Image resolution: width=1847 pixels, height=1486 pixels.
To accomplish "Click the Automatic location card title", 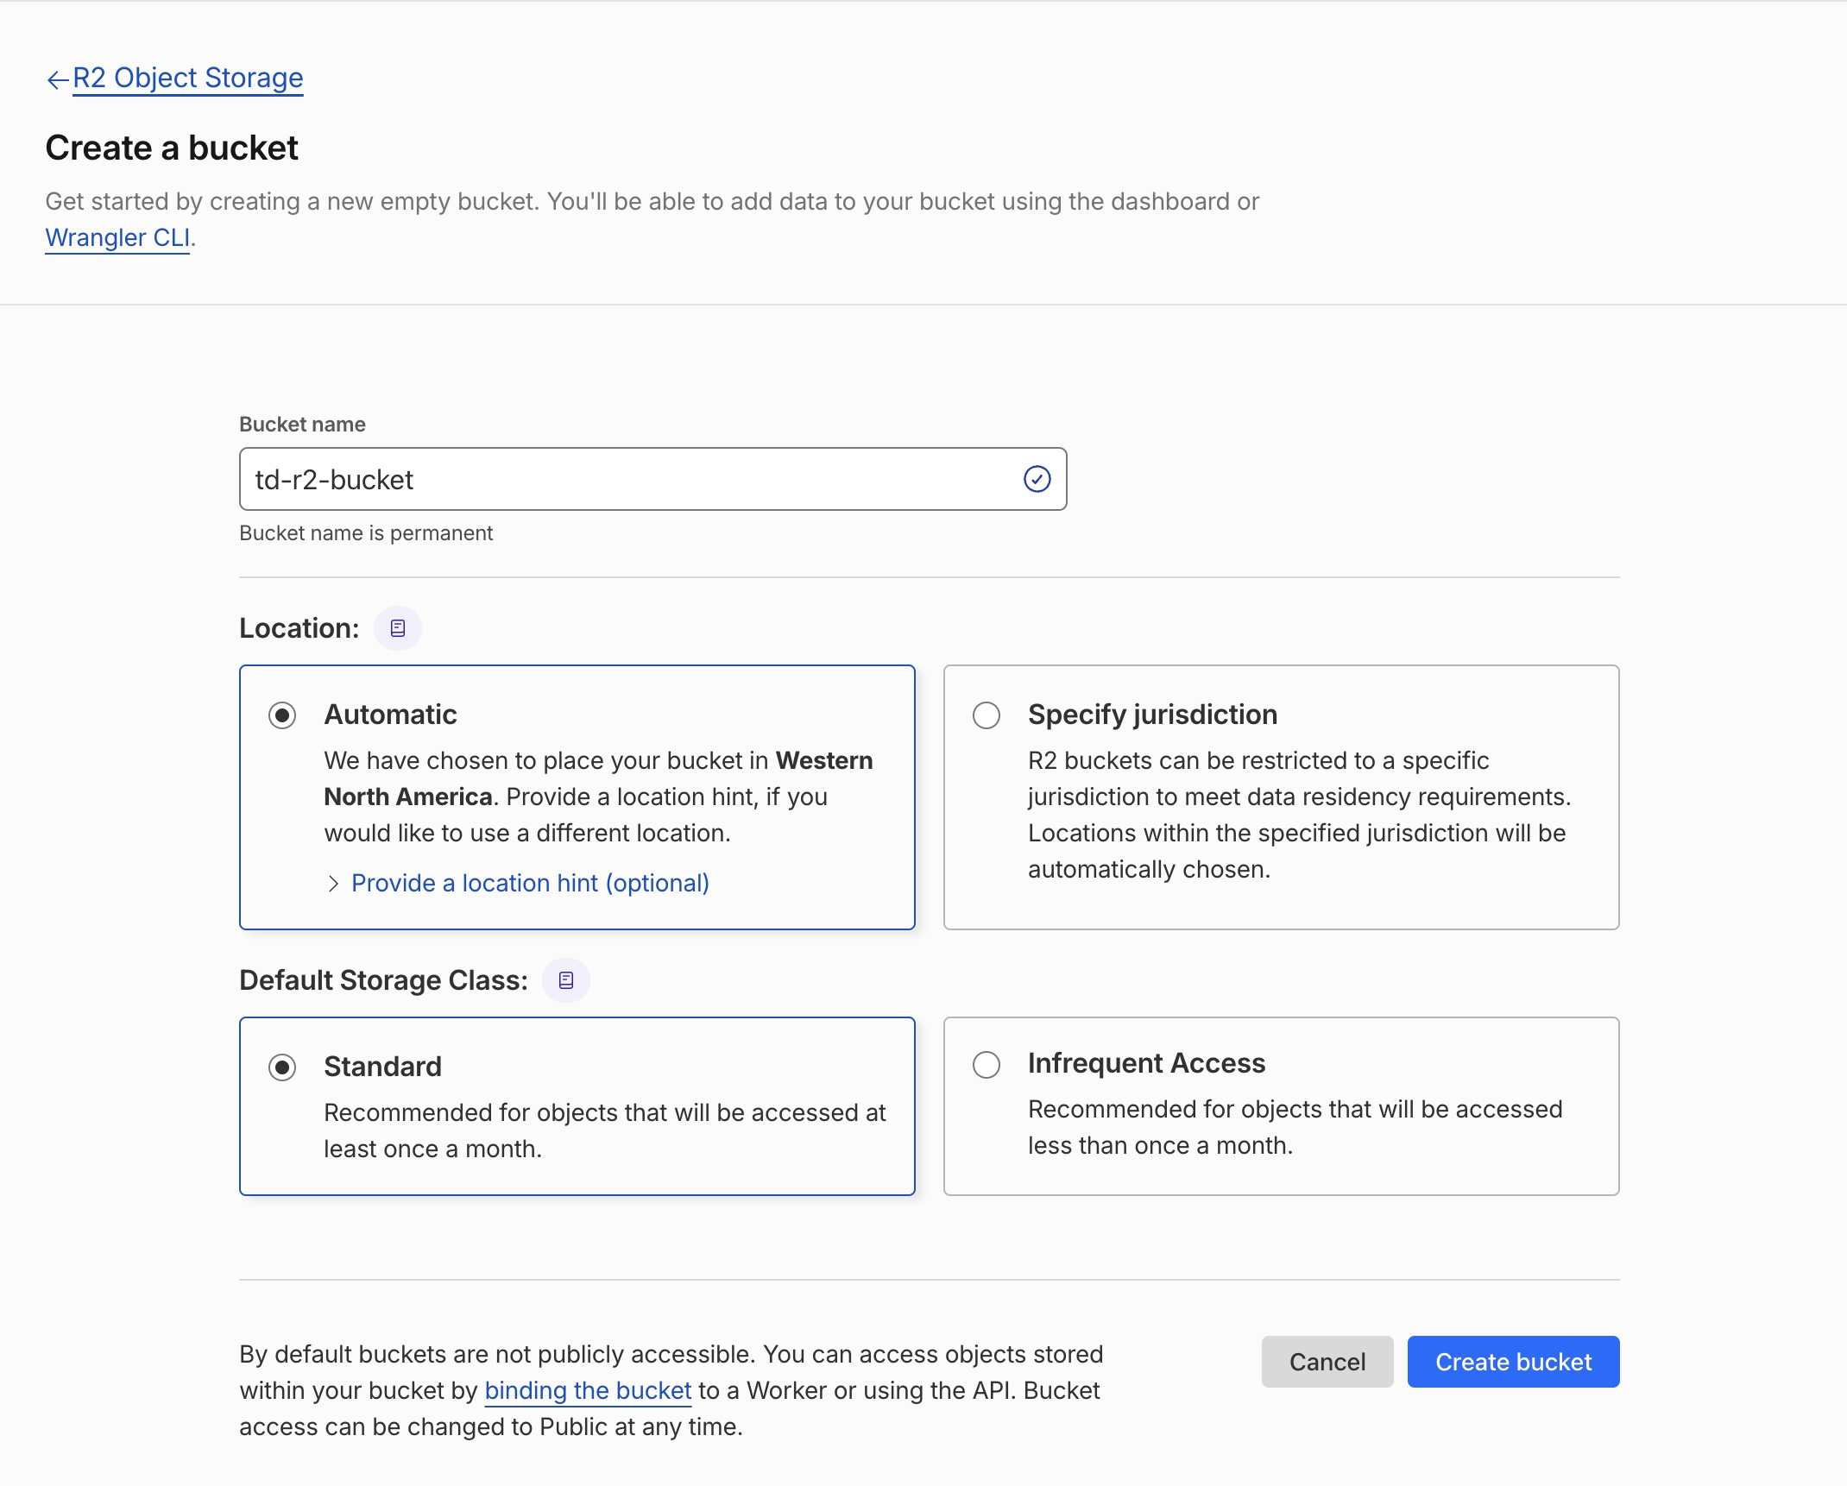I will click(390, 715).
